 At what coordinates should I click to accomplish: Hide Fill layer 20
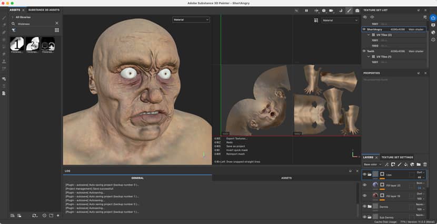[x=364, y=185]
